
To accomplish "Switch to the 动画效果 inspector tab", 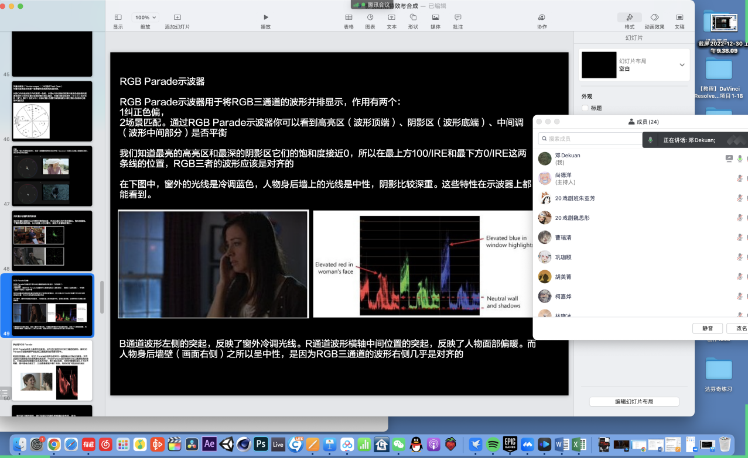I will point(654,18).
